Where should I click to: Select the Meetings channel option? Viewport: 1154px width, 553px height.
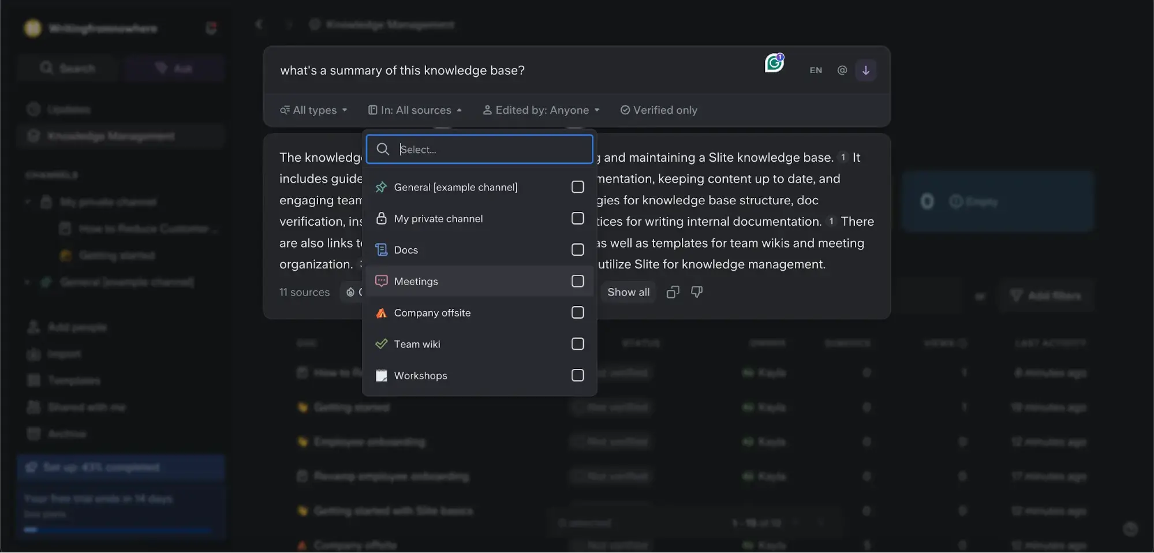pyautogui.click(x=416, y=282)
